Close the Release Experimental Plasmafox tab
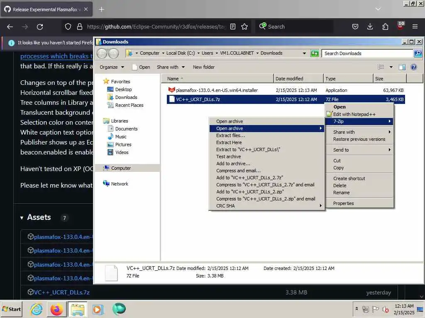The height and width of the screenshot is (318, 425). (x=86, y=9)
